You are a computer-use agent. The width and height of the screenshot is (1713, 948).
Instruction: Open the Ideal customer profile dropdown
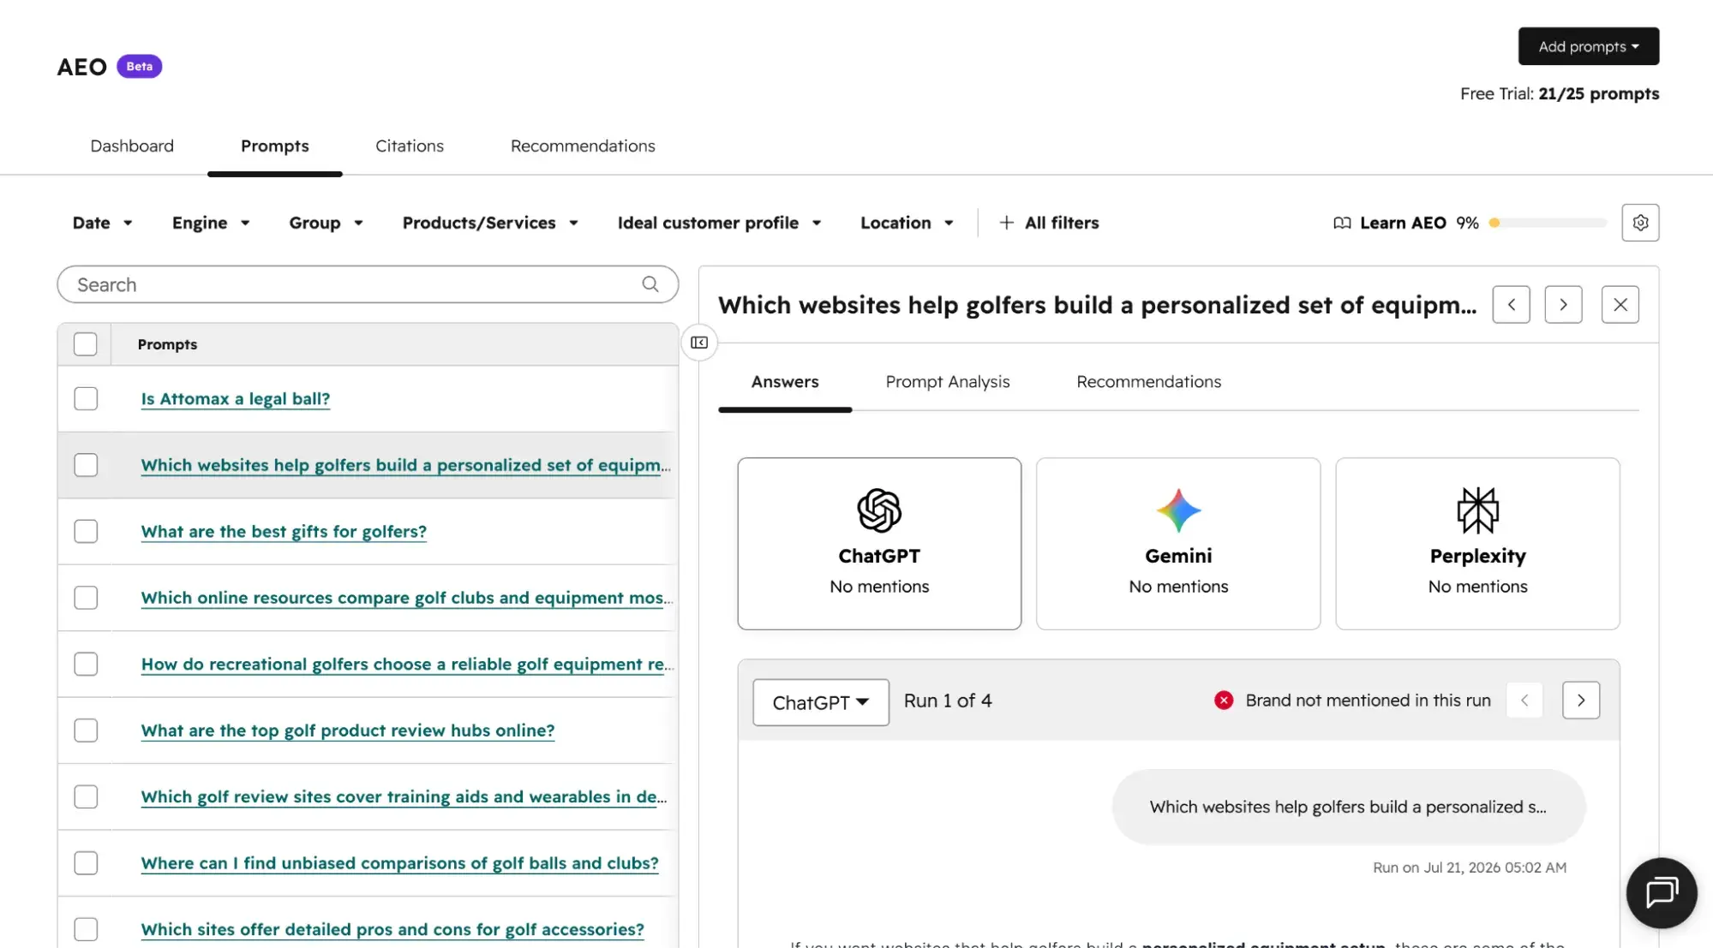pyautogui.click(x=719, y=223)
